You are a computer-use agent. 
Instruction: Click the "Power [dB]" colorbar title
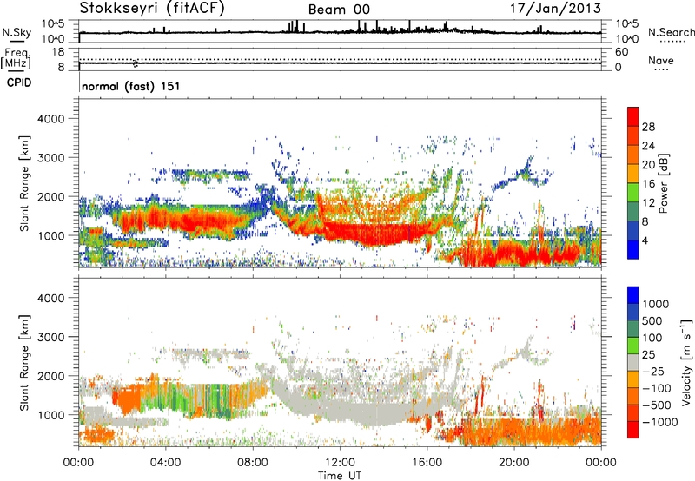(663, 183)
